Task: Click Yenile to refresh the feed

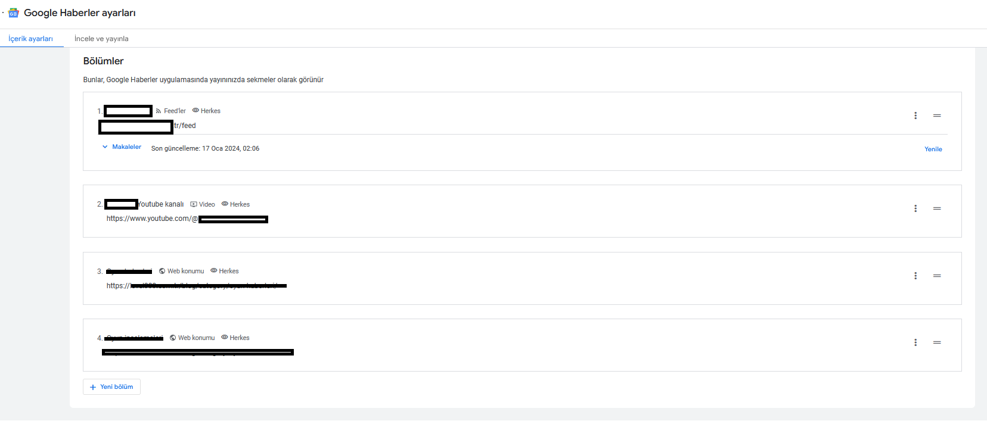Action: tap(933, 149)
